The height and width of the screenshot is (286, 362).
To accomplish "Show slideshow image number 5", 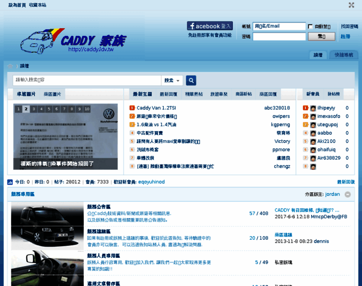I will pos(49,109).
